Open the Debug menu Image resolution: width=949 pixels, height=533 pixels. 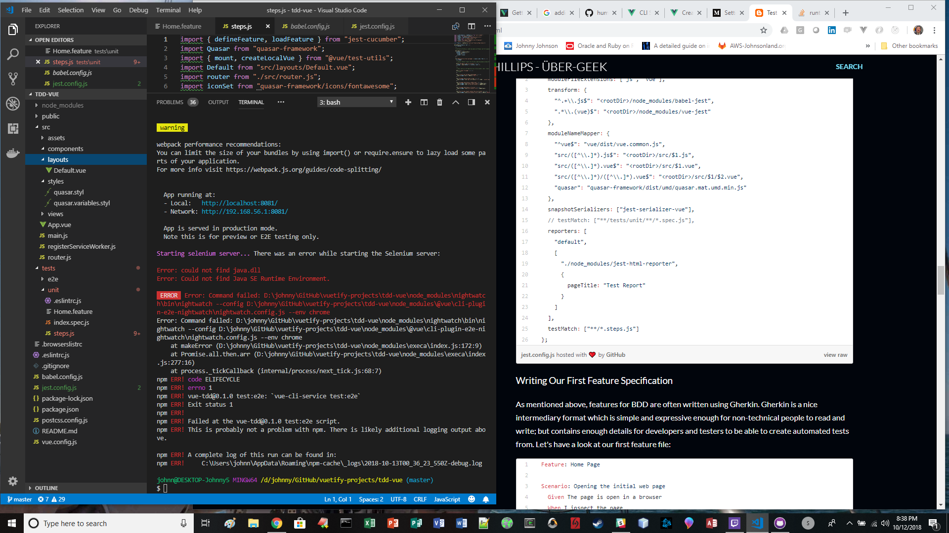[x=138, y=10]
